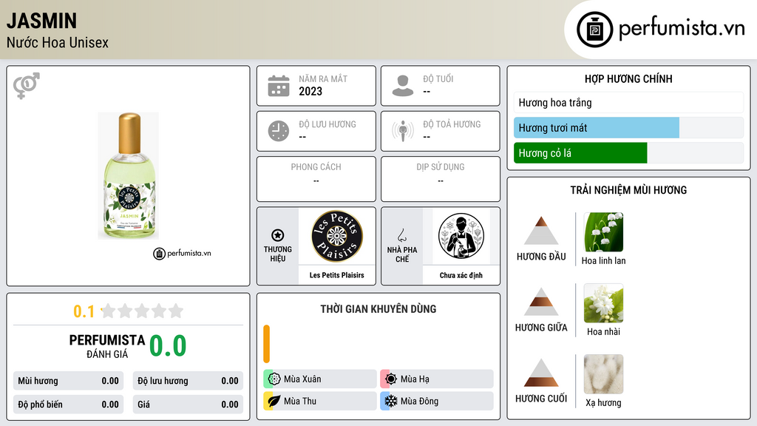Click the Hương cỏ lá green bar

pyautogui.click(x=580, y=153)
